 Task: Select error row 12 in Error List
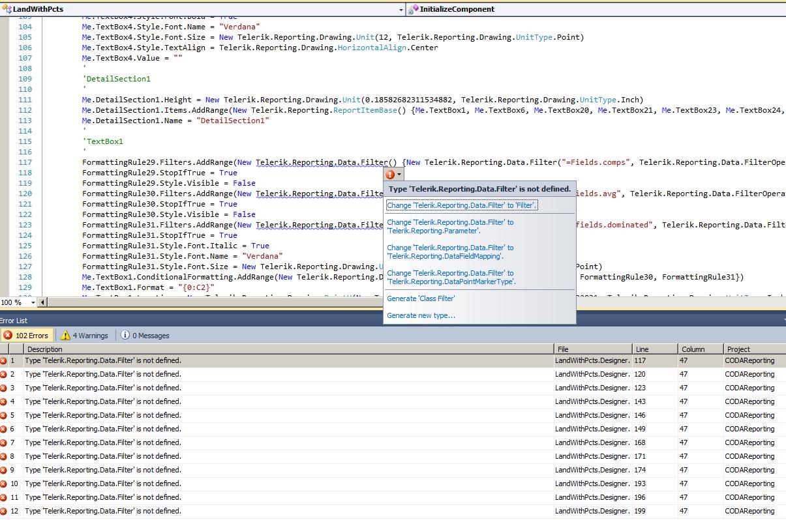click(x=103, y=511)
